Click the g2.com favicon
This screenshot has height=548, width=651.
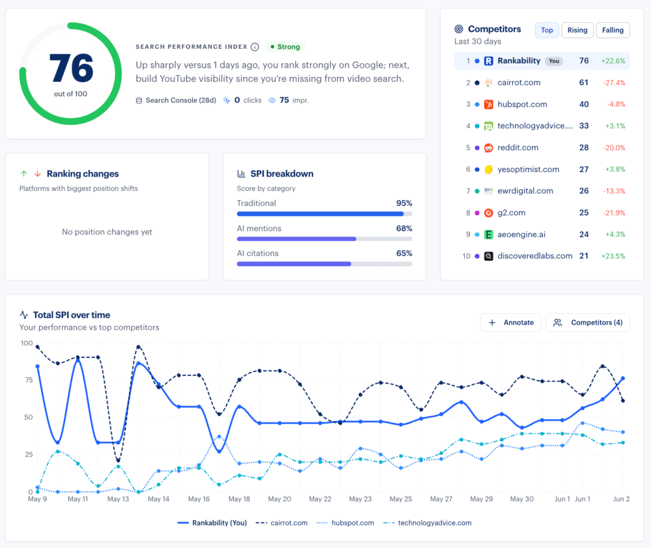coord(489,212)
